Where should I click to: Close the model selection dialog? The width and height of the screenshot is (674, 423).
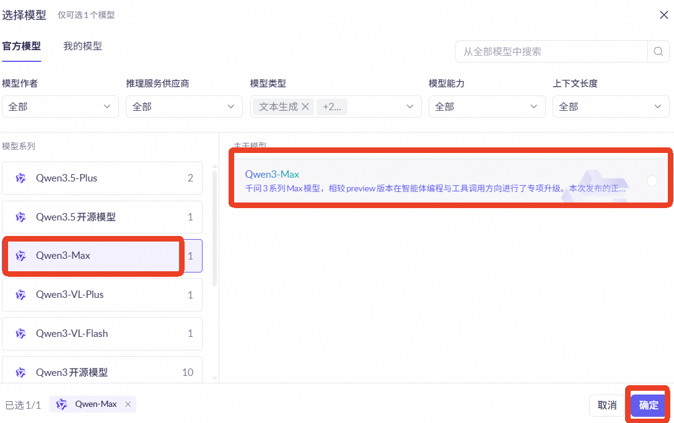[663, 15]
